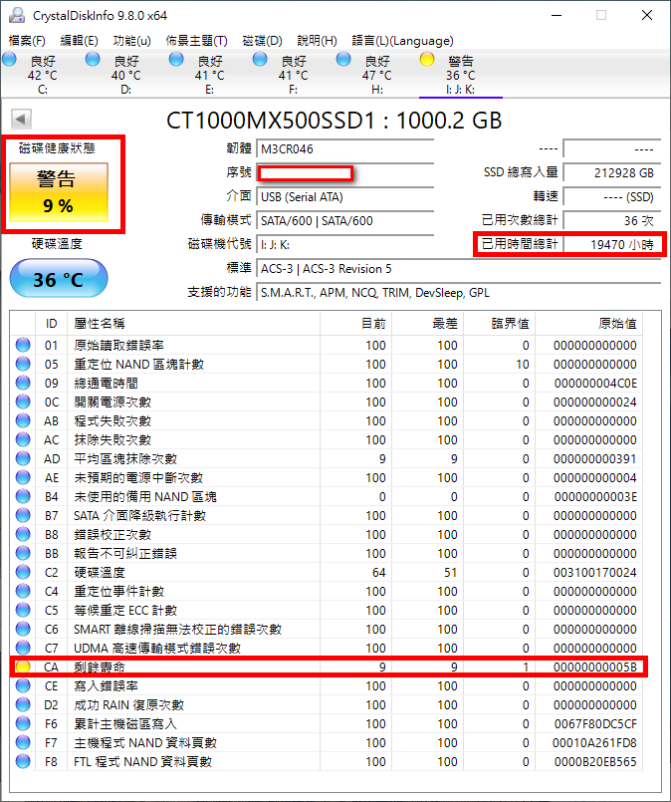Select the E: drive status orb

(176, 60)
